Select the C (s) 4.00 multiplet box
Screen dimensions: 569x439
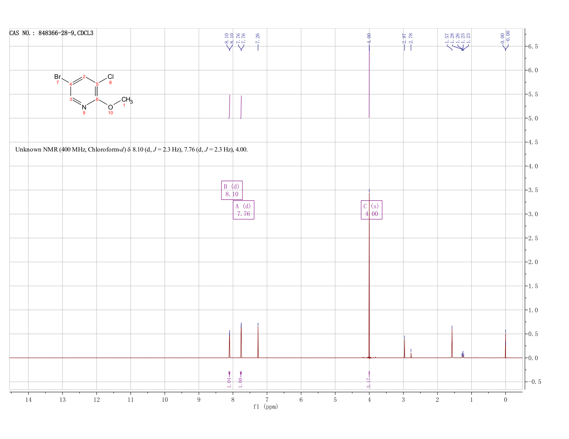pyautogui.click(x=371, y=210)
